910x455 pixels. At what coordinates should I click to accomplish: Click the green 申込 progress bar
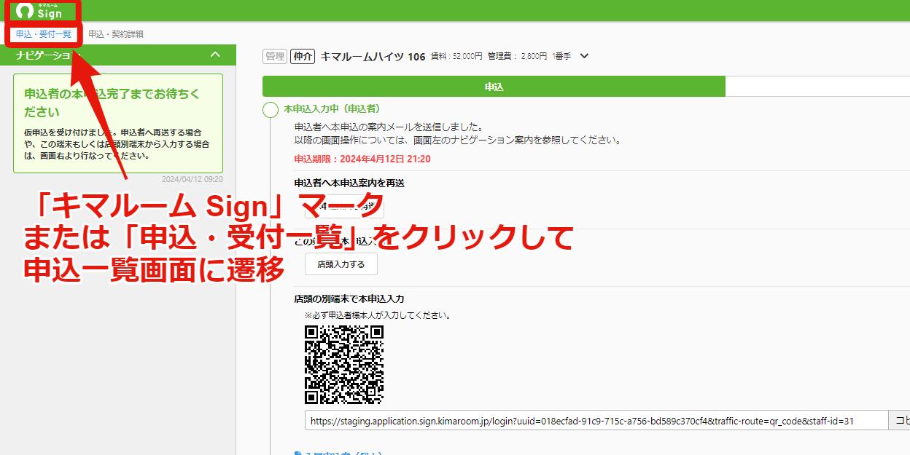494,86
